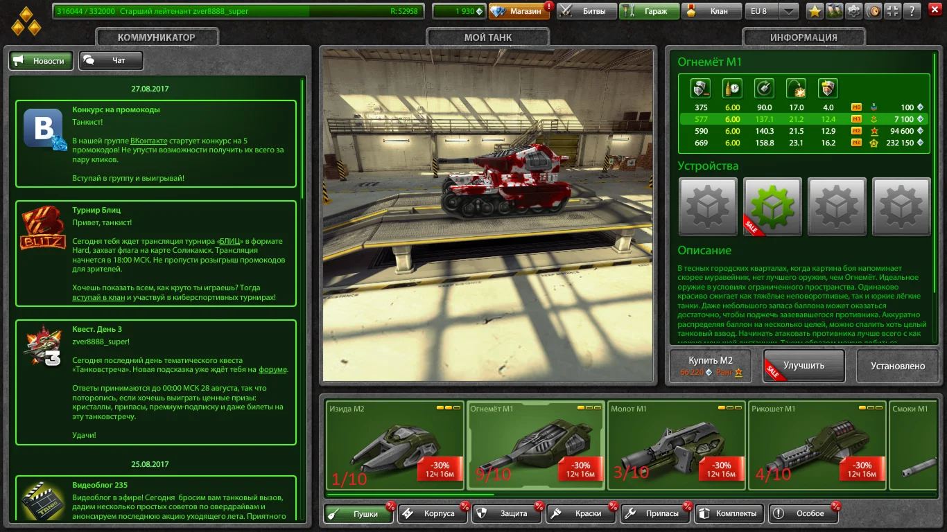Viewport: 947px width, 532px height.
Task: Click the turret list horizontal scrollbar
Action: pos(410,495)
